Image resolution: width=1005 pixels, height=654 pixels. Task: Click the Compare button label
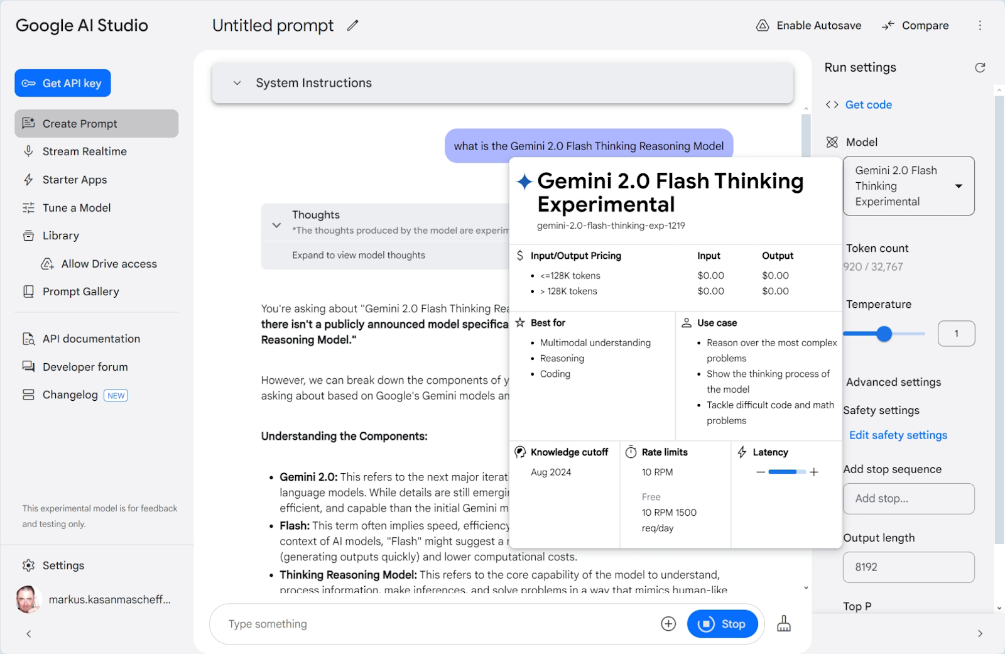[x=925, y=25]
